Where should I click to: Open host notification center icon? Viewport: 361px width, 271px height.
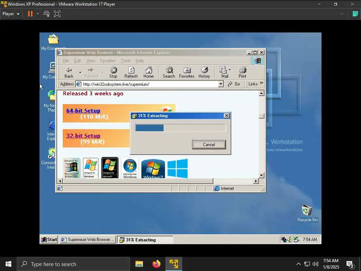pyautogui.click(x=350, y=264)
